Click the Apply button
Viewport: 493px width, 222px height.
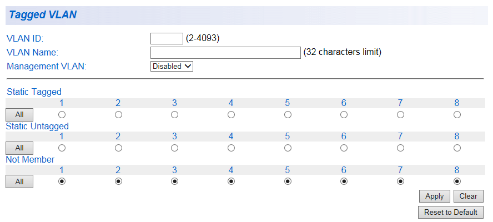434,196
